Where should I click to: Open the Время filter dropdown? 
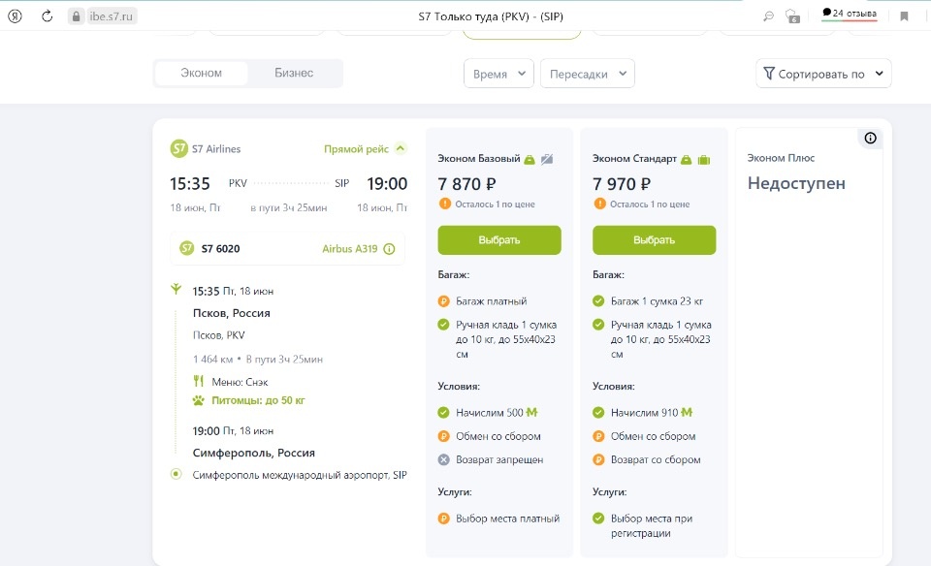[498, 74]
